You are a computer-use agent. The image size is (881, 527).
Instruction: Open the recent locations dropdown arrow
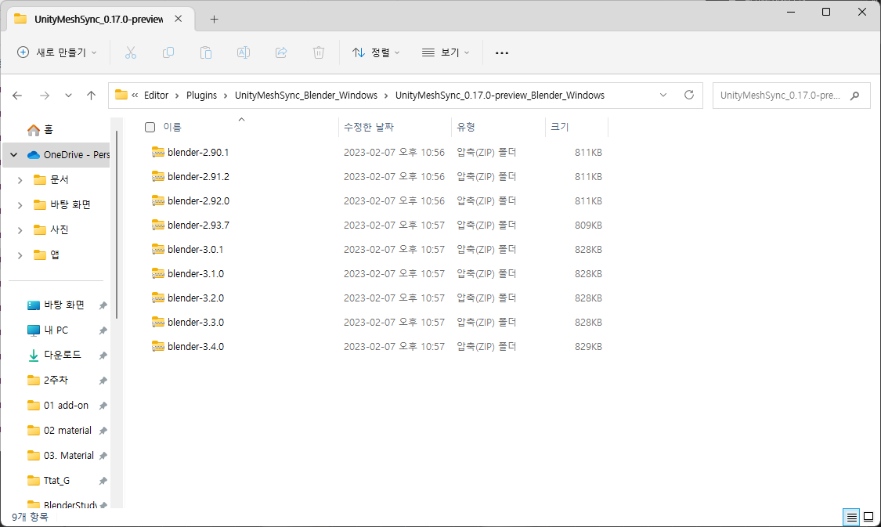[68, 96]
